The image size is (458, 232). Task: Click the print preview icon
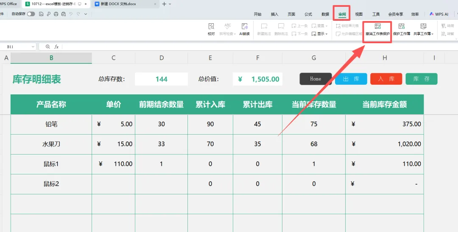(63, 14)
